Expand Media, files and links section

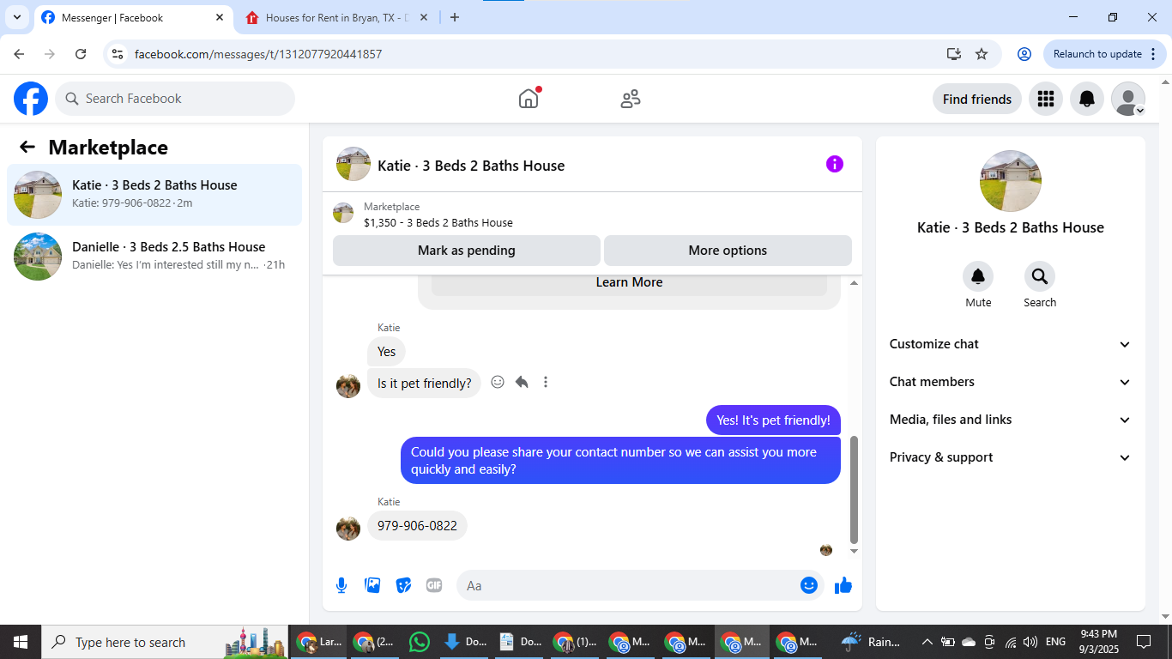coord(1011,420)
